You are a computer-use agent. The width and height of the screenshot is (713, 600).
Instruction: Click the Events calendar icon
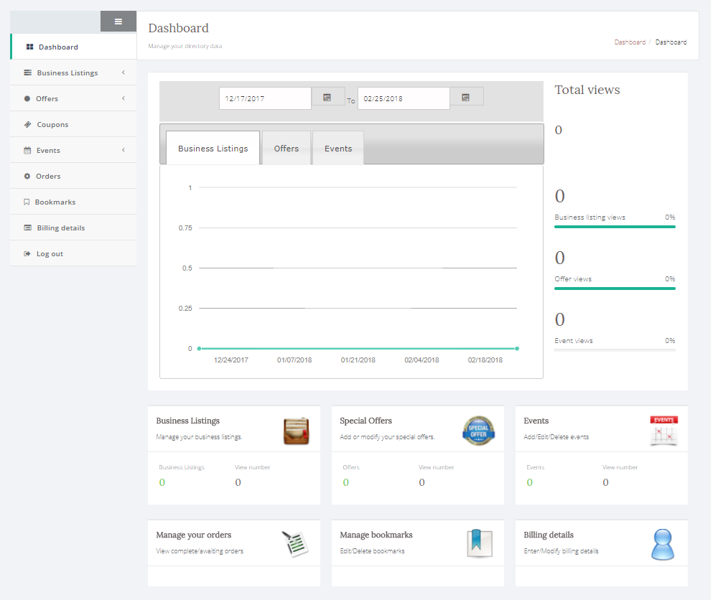[663, 431]
